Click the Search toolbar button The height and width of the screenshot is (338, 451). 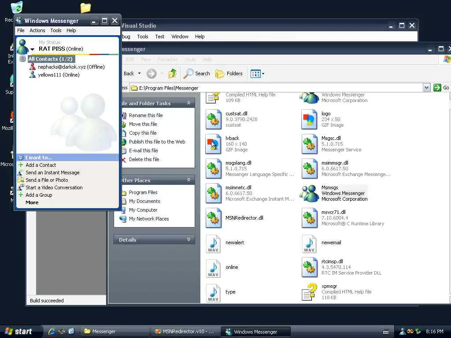tap(197, 73)
